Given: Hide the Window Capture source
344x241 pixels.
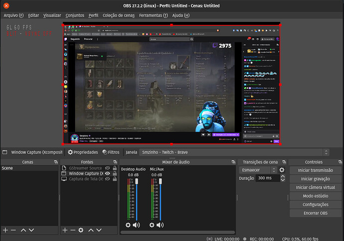Looking at the screenshot, I should click(107, 174).
